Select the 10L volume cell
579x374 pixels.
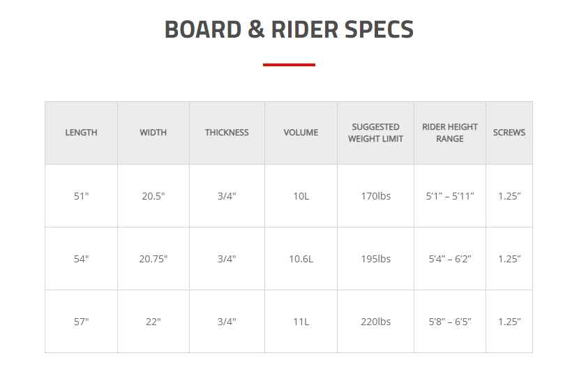pos(301,196)
